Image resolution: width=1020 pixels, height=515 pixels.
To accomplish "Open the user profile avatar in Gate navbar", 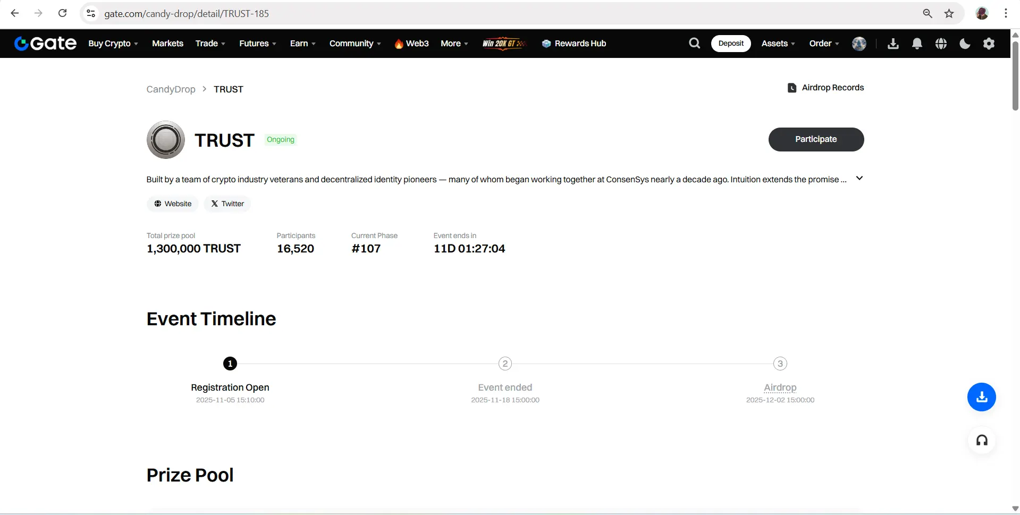I will 859,44.
